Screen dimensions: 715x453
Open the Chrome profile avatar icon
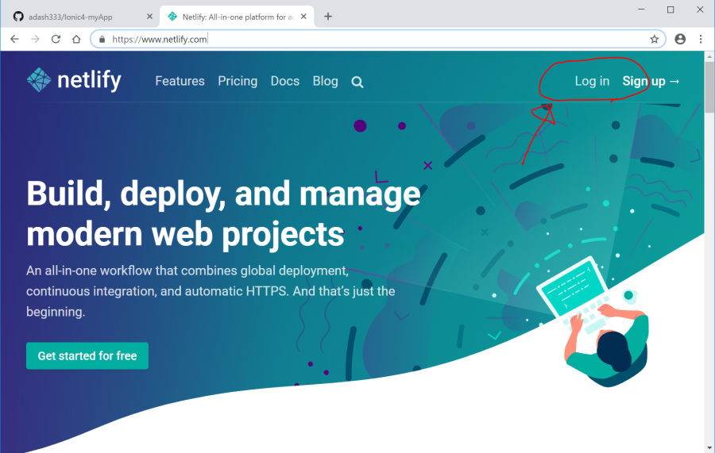[x=680, y=39]
